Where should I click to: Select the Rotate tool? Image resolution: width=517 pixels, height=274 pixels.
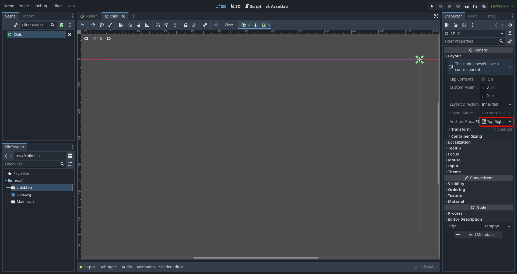pyautogui.click(x=102, y=25)
